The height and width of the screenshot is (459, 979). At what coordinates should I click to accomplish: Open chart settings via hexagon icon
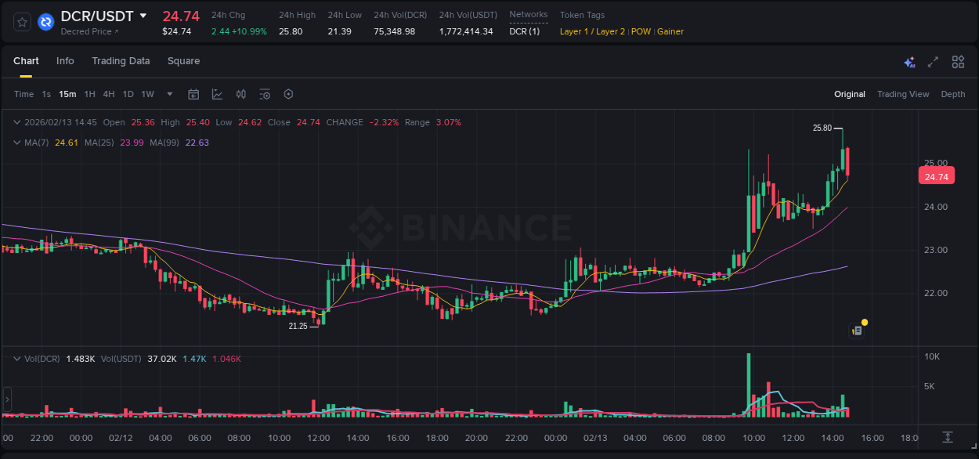(288, 94)
